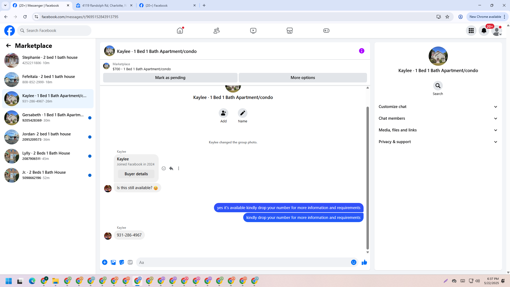Click the Facebook logo
510x287 pixels.
[x=10, y=31]
